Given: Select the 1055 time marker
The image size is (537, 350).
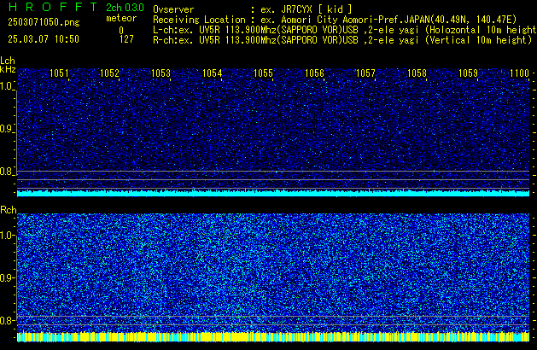Looking at the screenshot, I should (x=263, y=73).
